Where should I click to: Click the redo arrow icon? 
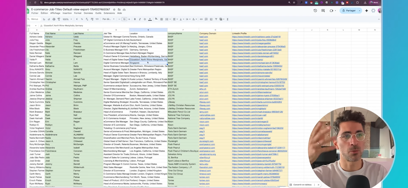pyautogui.click(x=49, y=19)
